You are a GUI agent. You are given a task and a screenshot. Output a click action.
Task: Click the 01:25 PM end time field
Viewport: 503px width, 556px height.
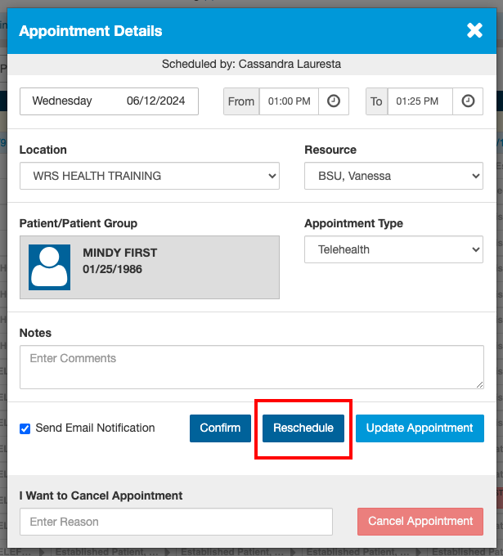tap(420, 101)
